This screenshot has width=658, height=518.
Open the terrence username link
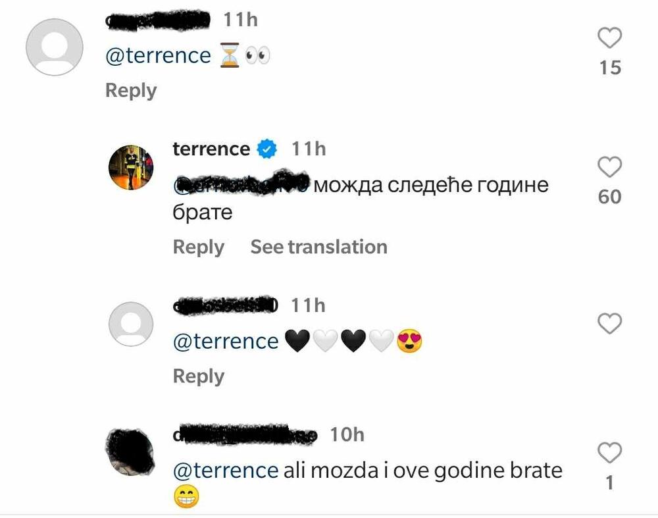(x=211, y=149)
